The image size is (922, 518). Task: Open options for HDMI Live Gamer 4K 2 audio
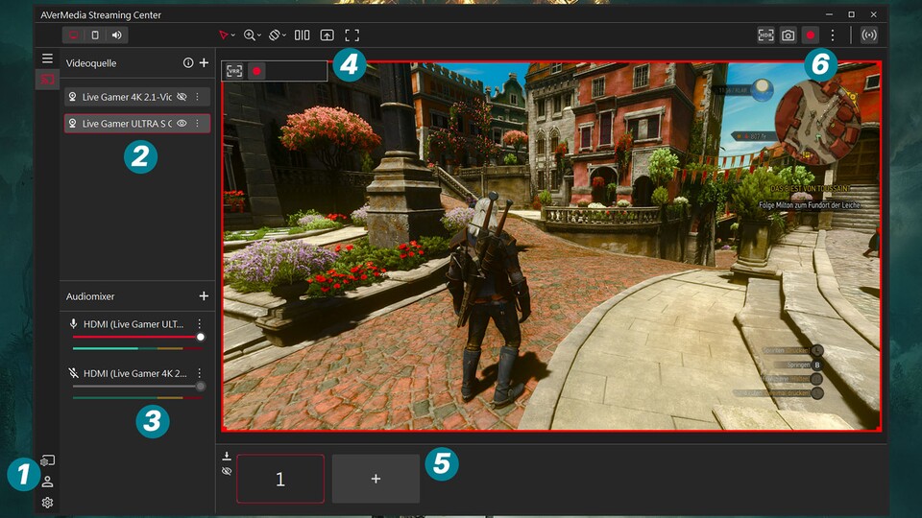[200, 373]
